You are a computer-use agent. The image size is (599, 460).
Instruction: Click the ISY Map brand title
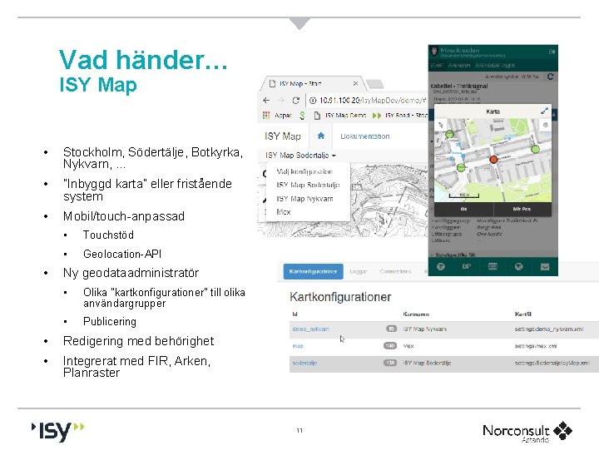[283, 136]
